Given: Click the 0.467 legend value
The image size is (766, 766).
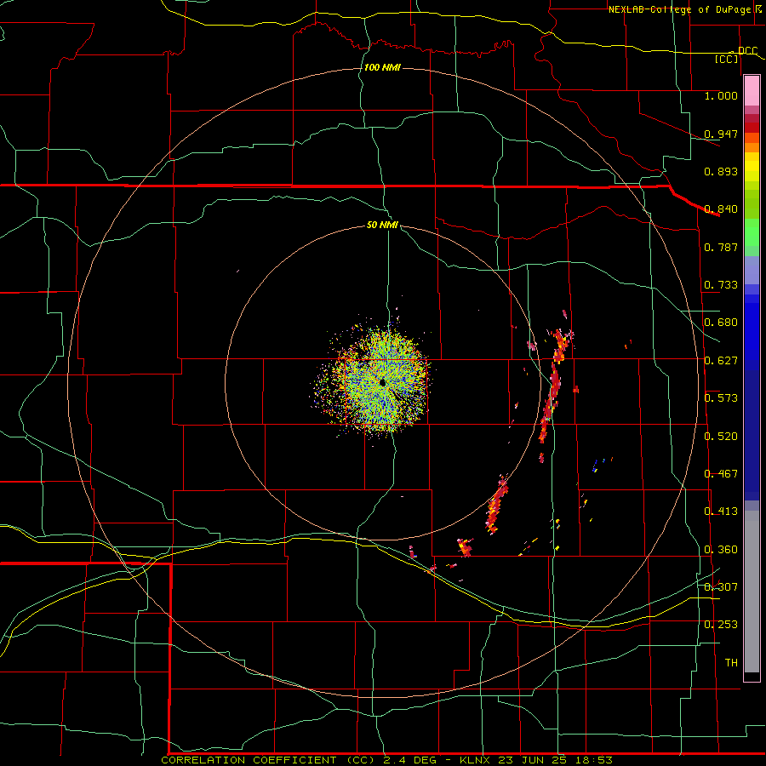Looking at the screenshot, I should (x=721, y=473).
